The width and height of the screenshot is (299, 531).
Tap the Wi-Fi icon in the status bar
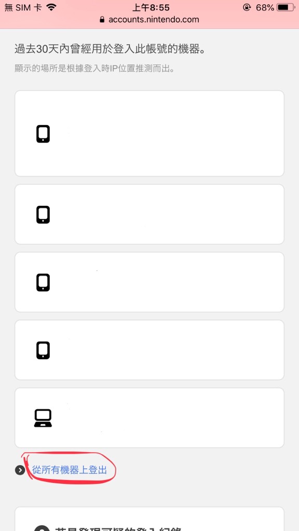51,7
